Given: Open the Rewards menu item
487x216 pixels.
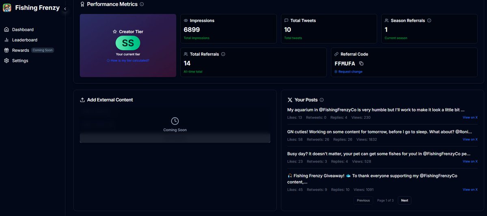Looking at the screenshot, I should point(20,50).
